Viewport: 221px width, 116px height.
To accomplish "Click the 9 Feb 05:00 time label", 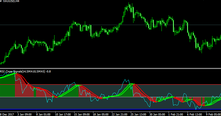I will coord(213,114).
